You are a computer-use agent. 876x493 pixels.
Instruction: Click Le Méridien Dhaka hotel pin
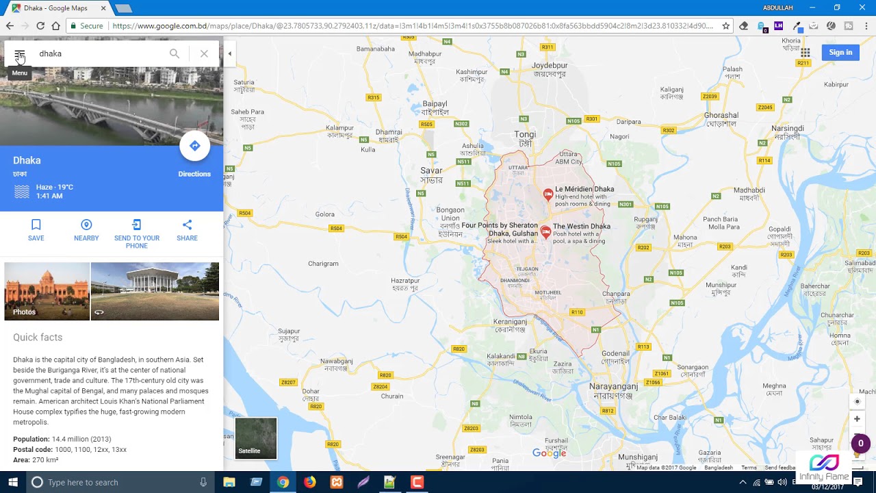(548, 195)
